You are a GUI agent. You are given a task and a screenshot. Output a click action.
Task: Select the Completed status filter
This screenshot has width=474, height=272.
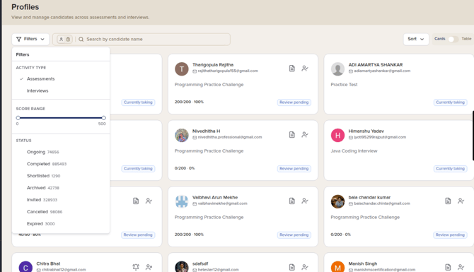61,164
